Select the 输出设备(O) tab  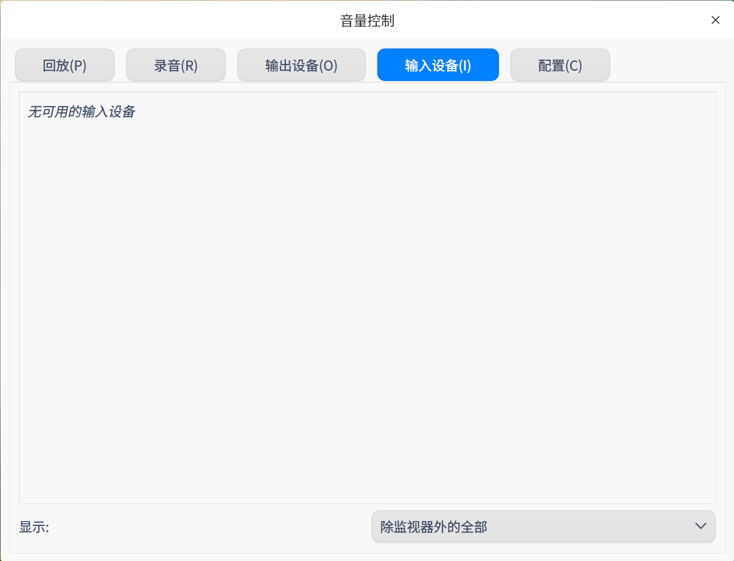click(x=301, y=65)
